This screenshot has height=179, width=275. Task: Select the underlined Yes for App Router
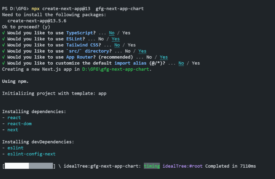click(x=164, y=57)
